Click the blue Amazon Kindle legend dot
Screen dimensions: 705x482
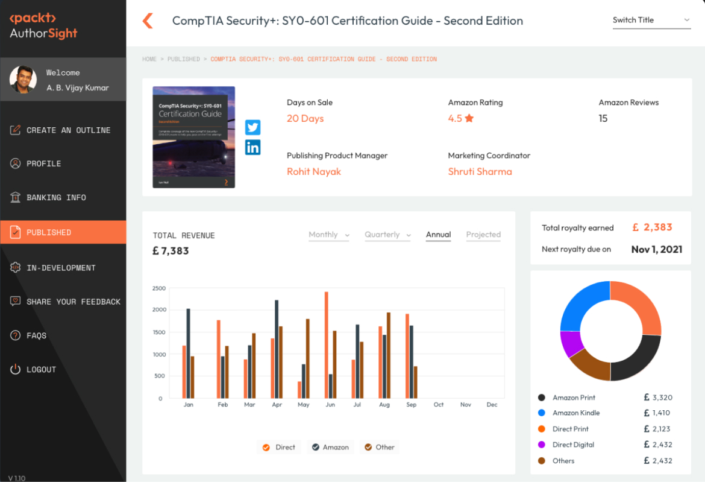click(541, 413)
